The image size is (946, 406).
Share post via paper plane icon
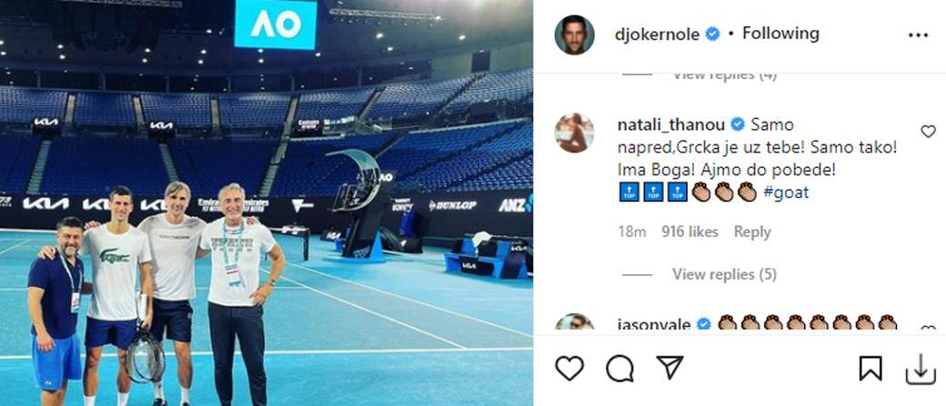pyautogui.click(x=669, y=368)
